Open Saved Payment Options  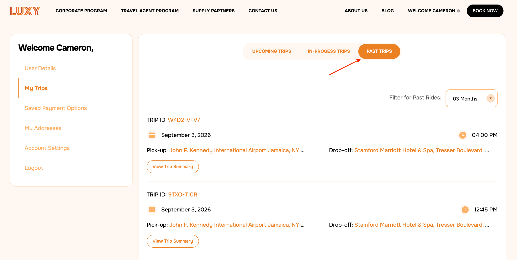point(56,108)
